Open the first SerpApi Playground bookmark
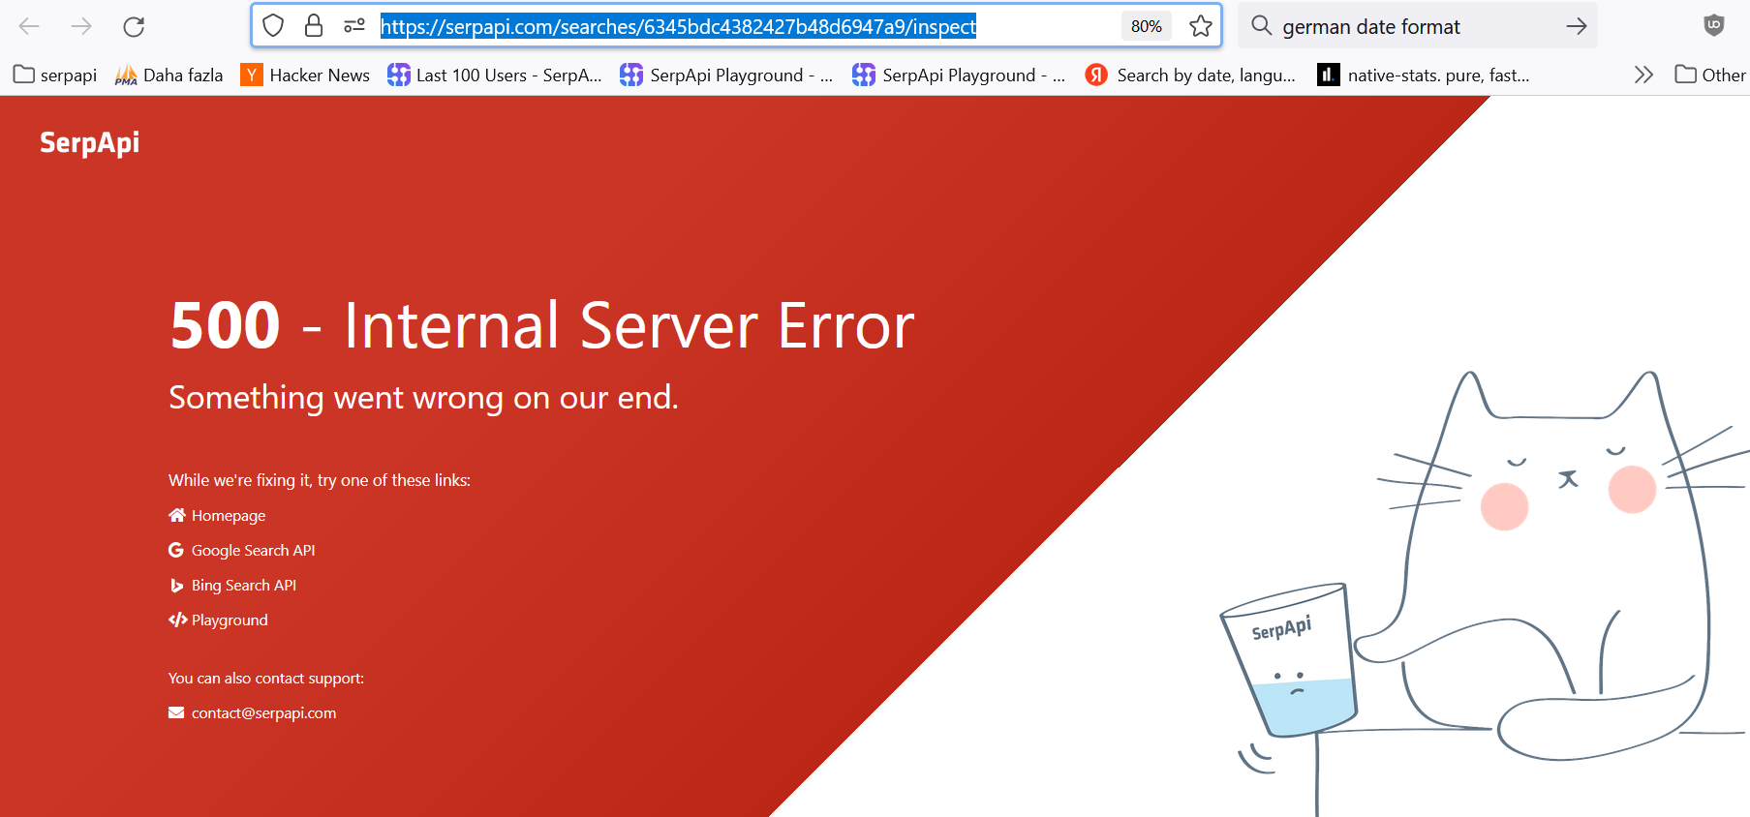This screenshot has height=817, width=1750. pyautogui.click(x=726, y=76)
